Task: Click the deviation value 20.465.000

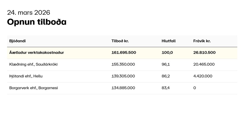Action: pos(204,64)
